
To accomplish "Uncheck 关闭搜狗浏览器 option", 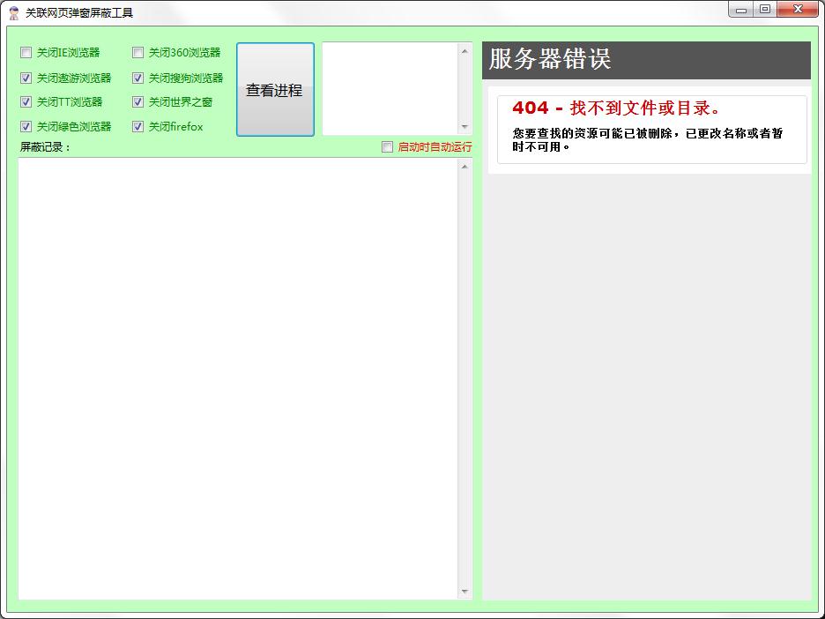I will 138,78.
